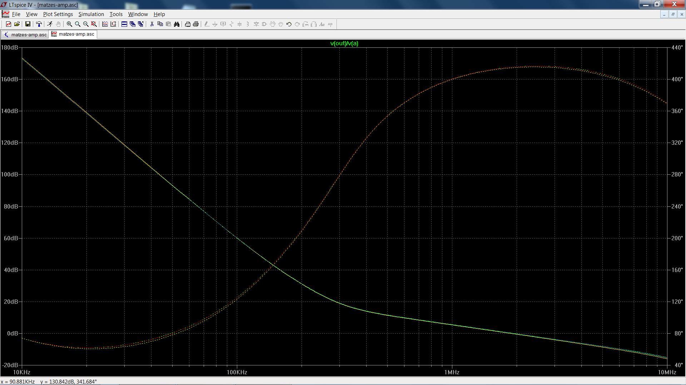The image size is (686, 385).
Task: Click the inner document restore button
Action: pyautogui.click(x=673, y=14)
